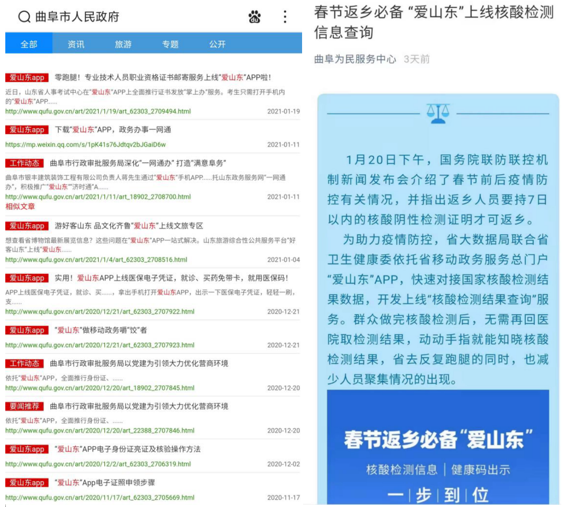Open the 专题 tab
Viewport: 566px width, 507px height.
coord(170,44)
